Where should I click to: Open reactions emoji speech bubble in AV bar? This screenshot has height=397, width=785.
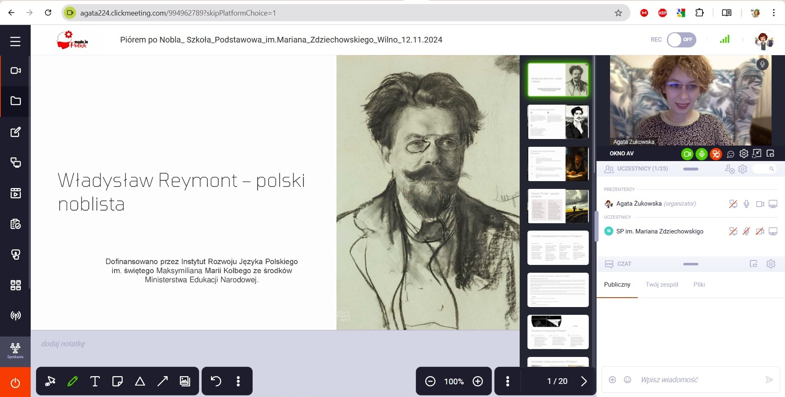tap(730, 154)
